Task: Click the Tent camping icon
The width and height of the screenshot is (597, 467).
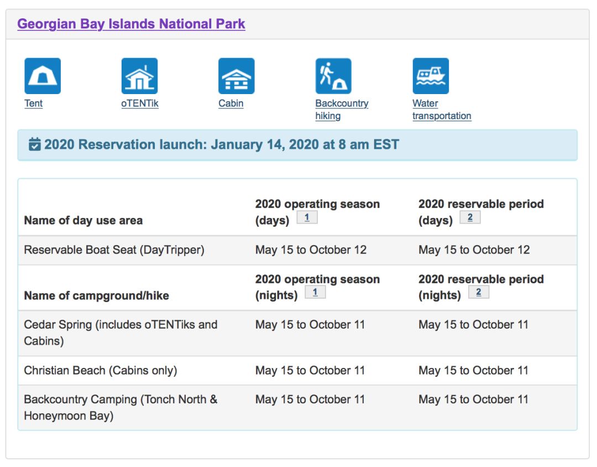Action: coord(43,76)
